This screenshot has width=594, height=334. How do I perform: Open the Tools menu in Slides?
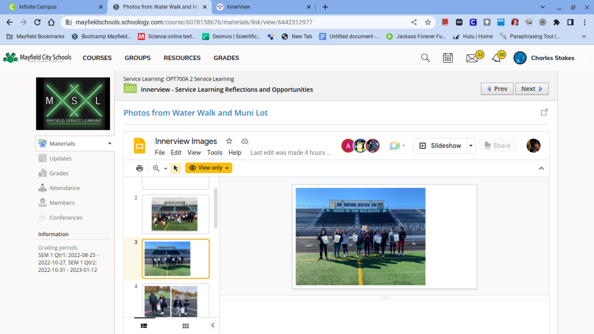pyautogui.click(x=214, y=153)
